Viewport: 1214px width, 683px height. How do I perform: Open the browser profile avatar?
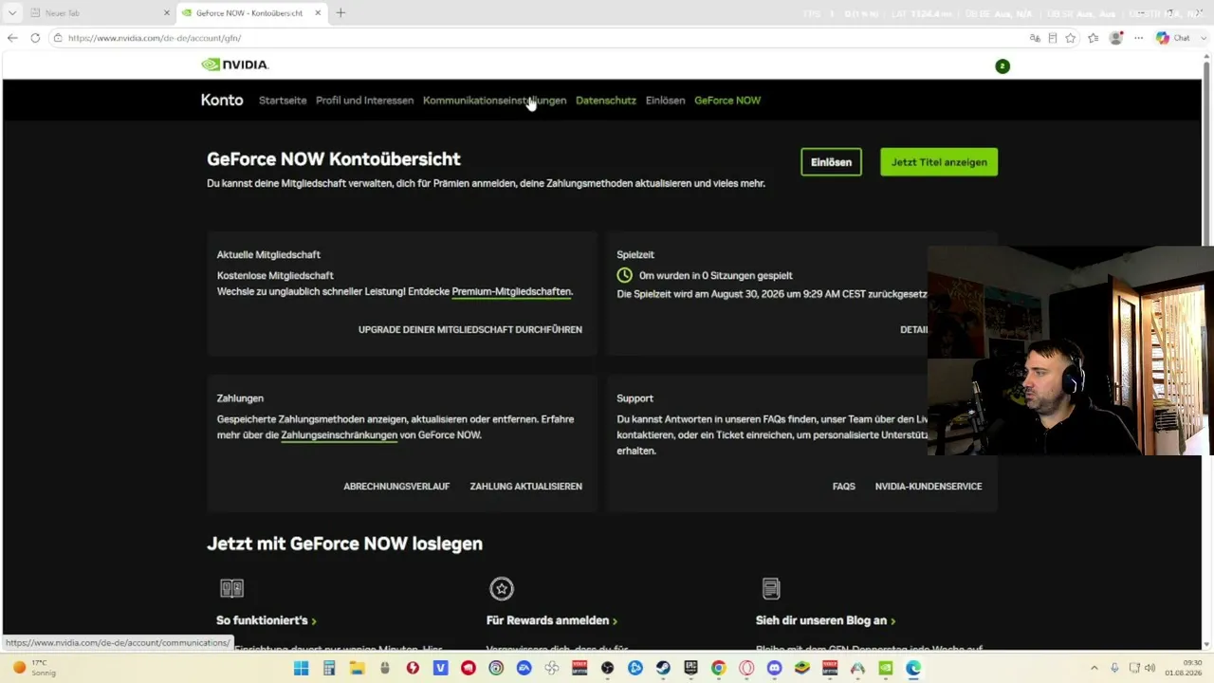click(1116, 38)
